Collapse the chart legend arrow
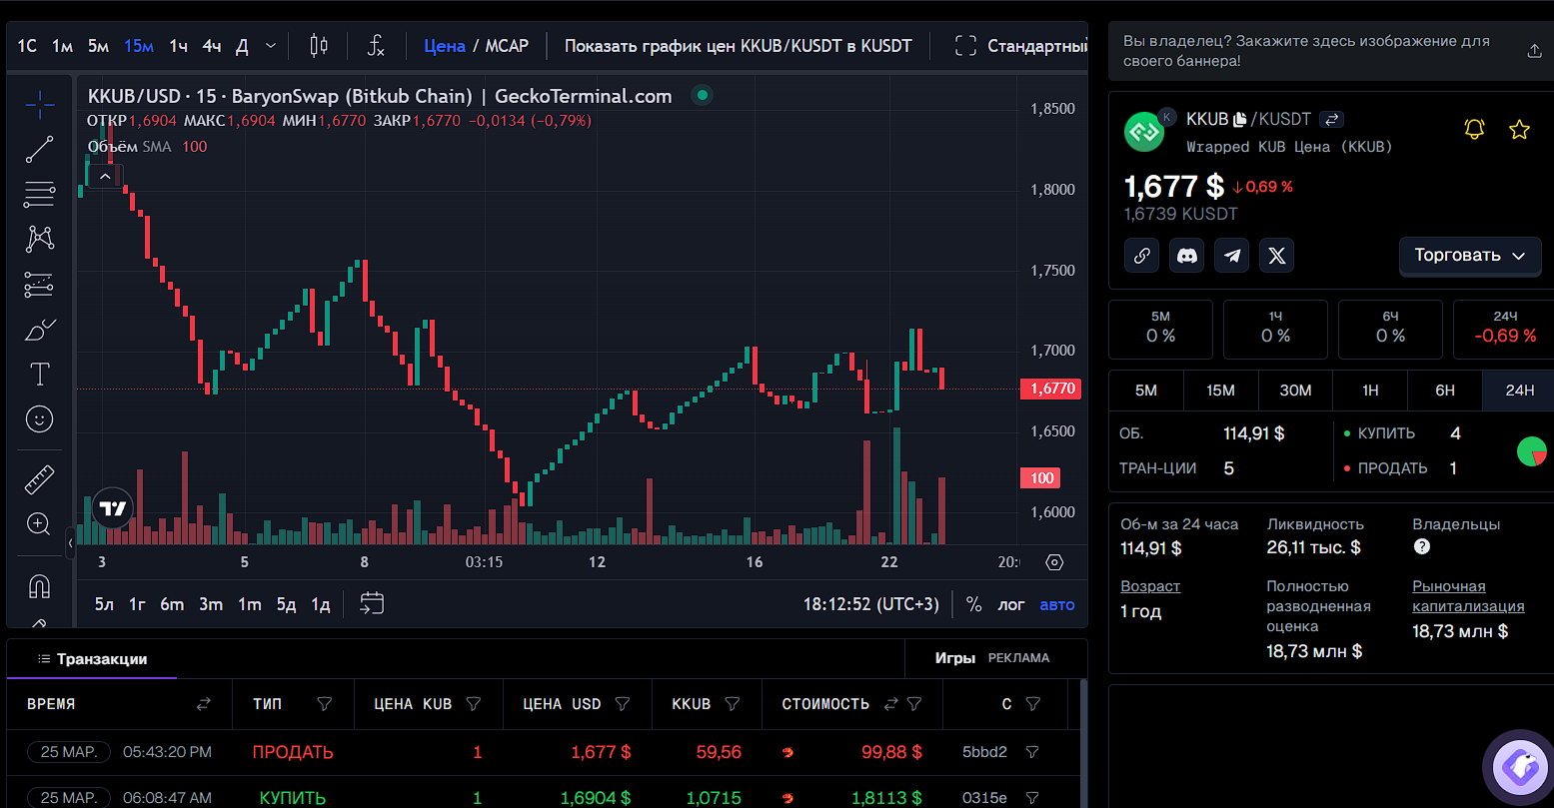 [105, 176]
